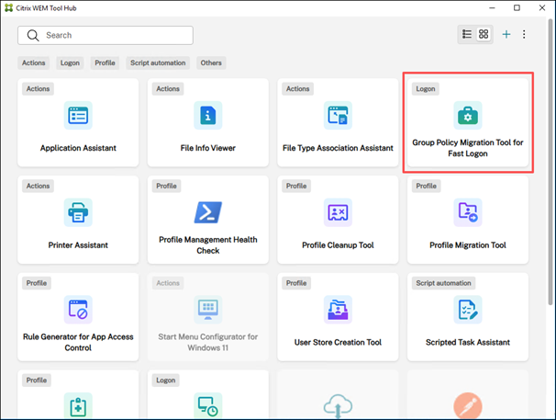556x420 pixels.
Task: Open User Store Creation Tool icon
Action: (338, 310)
